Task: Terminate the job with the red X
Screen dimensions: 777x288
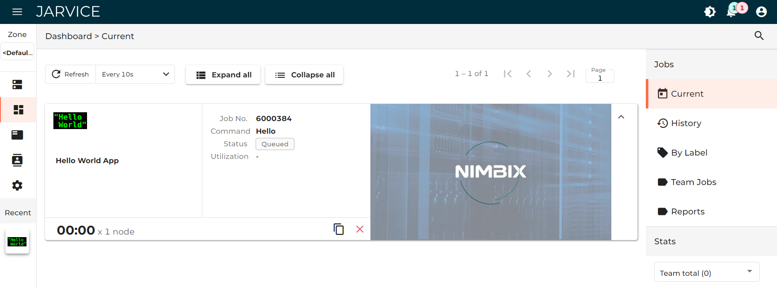Action: tap(360, 229)
